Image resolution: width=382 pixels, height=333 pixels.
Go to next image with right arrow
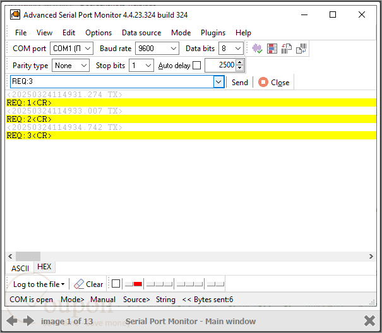[29, 321]
